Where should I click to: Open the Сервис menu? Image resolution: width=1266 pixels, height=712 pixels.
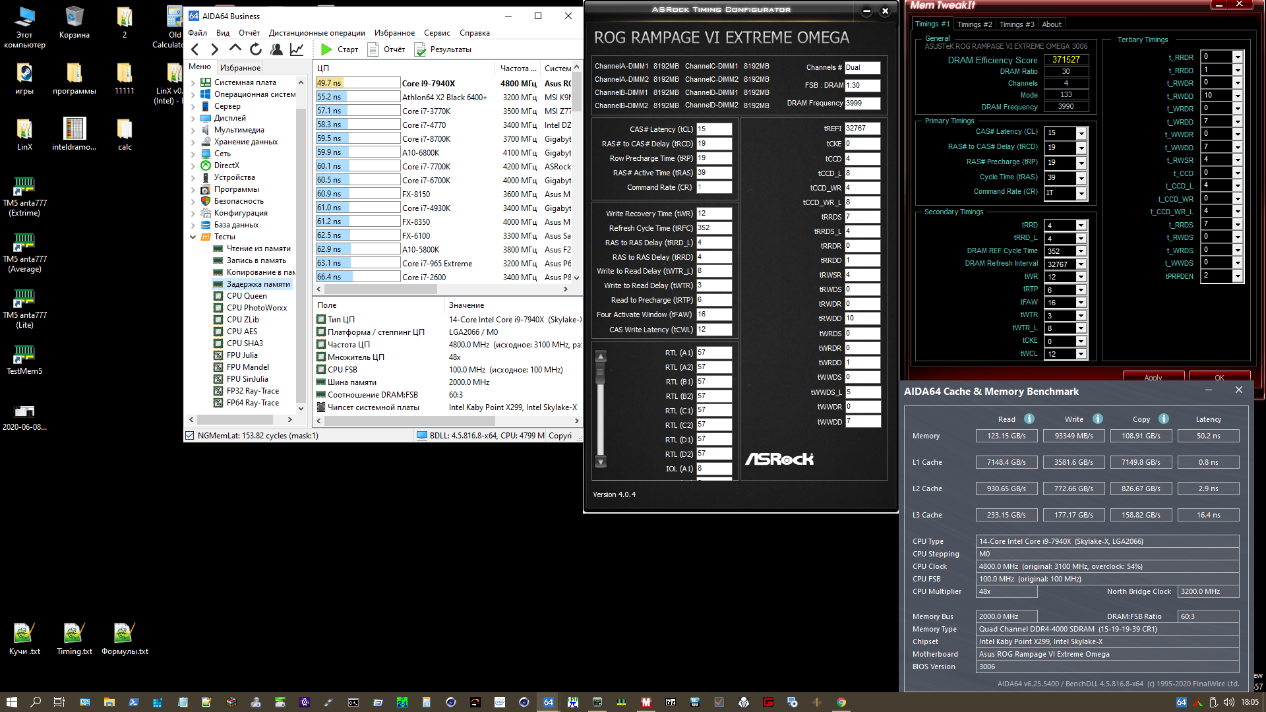coord(437,33)
